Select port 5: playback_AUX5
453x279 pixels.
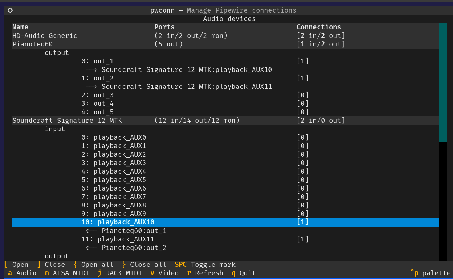[x=225, y=180]
